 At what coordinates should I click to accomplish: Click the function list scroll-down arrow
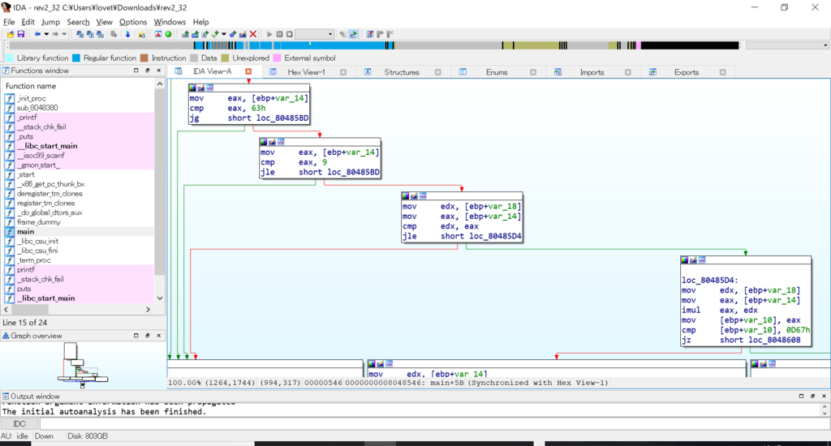point(160,298)
